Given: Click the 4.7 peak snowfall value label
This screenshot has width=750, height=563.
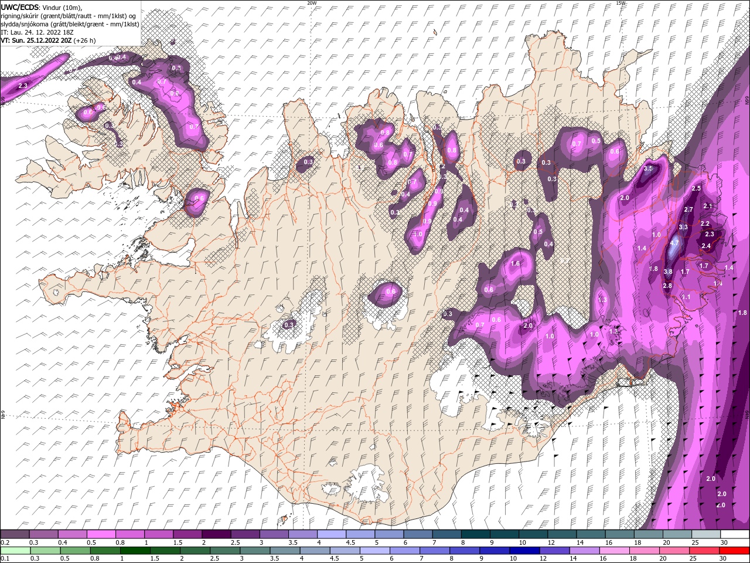Looking at the screenshot, I should click(674, 243).
